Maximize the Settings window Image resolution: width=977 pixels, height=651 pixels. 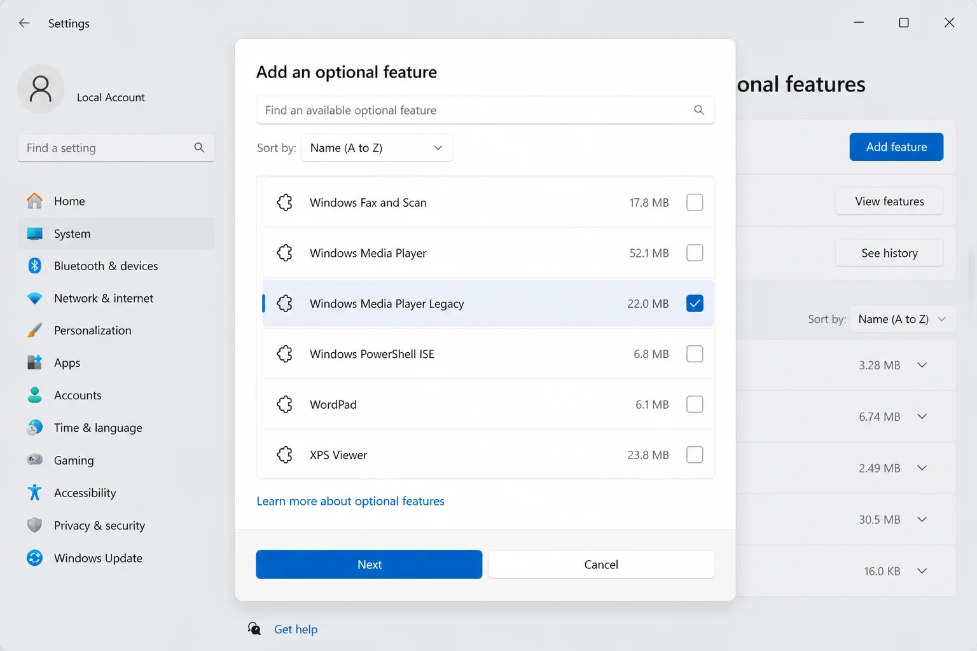904,23
